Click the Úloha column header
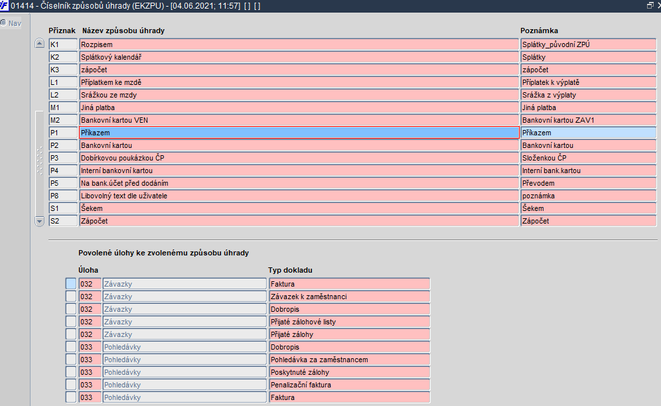Screen dimensions: 661x406 coord(88,270)
